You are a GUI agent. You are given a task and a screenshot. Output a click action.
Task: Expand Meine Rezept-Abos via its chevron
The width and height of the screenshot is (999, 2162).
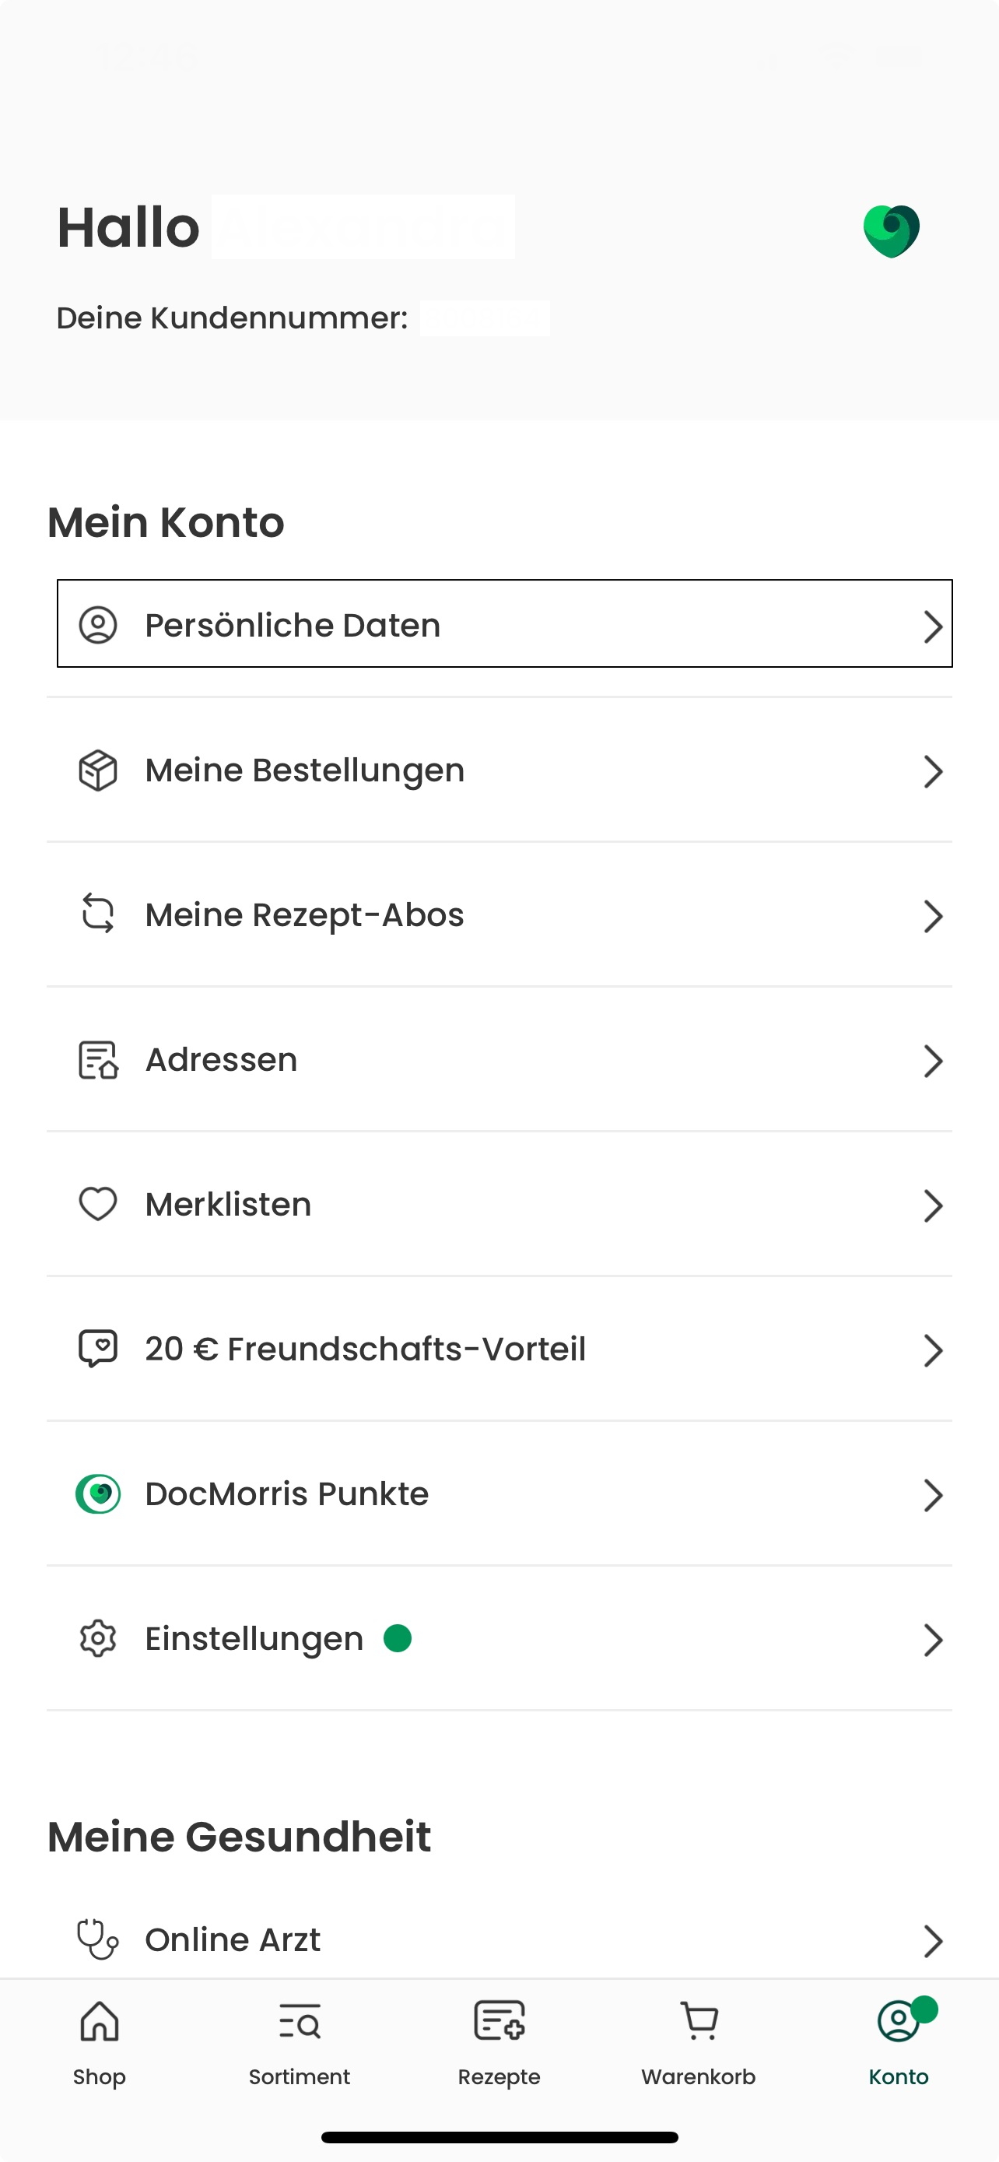pos(934,916)
